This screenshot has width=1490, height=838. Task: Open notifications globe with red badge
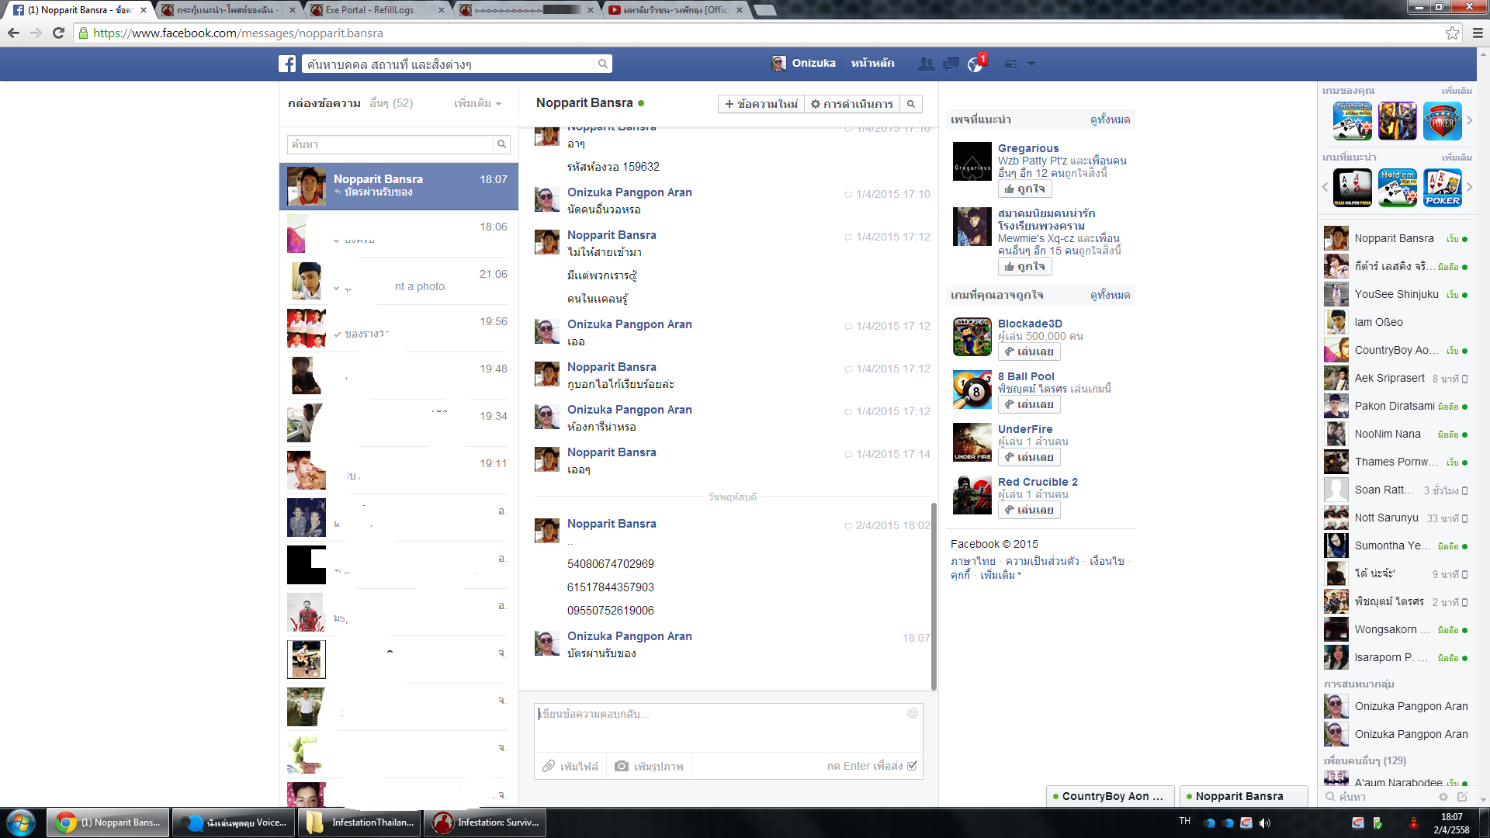[975, 64]
